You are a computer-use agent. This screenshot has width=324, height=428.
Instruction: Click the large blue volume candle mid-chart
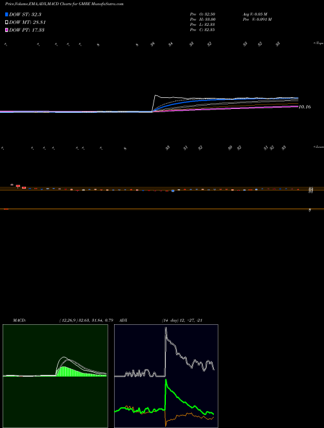tap(173, 191)
